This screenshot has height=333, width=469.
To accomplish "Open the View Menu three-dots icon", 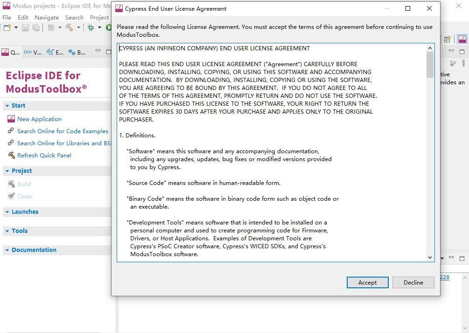I will (x=463, y=63).
